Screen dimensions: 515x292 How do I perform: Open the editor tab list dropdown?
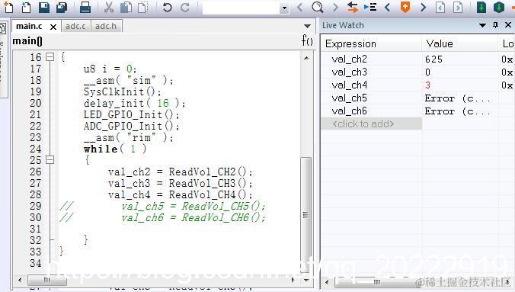tap(307, 26)
